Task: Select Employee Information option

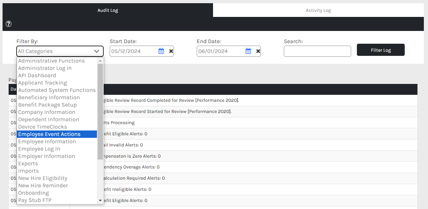Action: [x=57, y=141]
